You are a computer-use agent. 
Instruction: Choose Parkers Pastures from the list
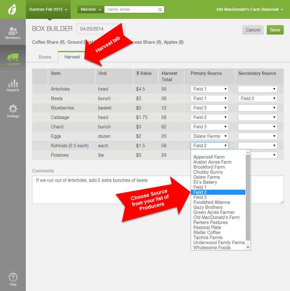(x=218, y=222)
